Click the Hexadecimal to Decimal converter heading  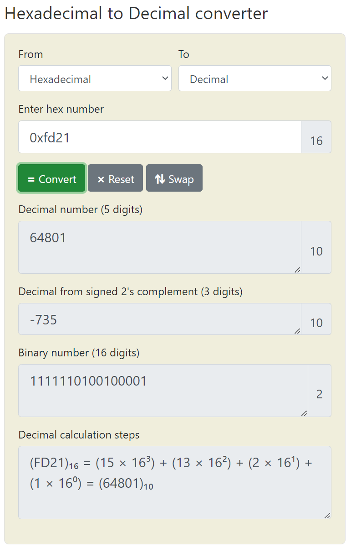tap(136, 14)
